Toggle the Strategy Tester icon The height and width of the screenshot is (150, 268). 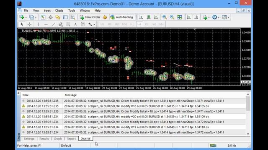click(73, 17)
